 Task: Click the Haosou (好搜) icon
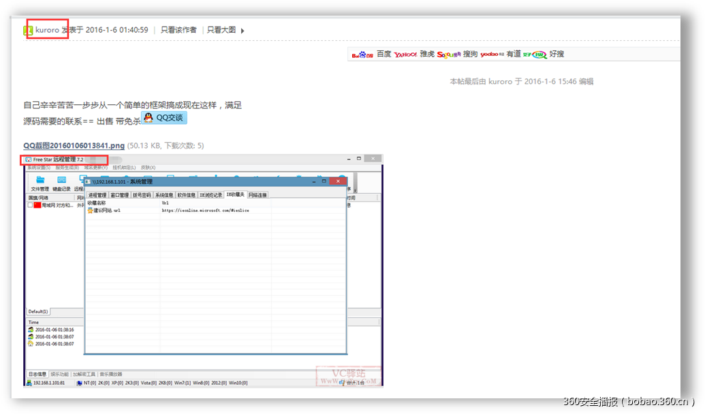click(537, 54)
